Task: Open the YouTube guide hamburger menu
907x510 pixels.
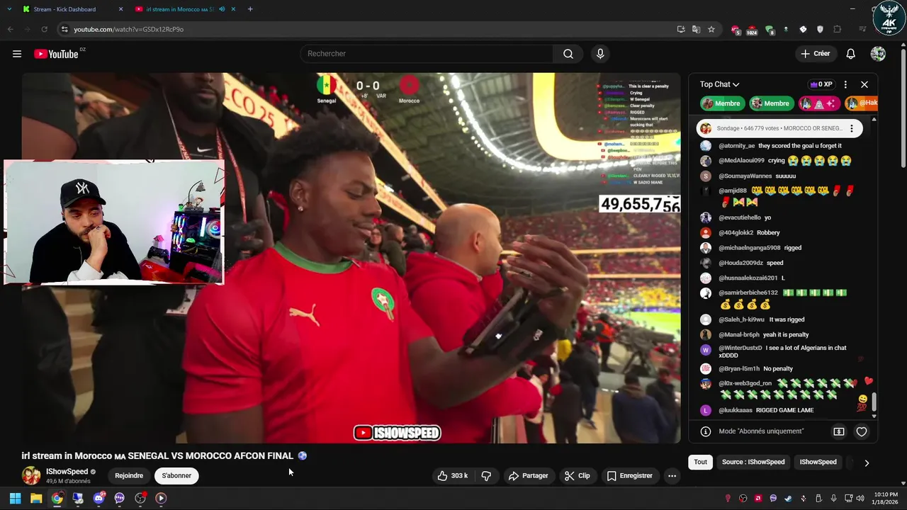Action: [17, 54]
